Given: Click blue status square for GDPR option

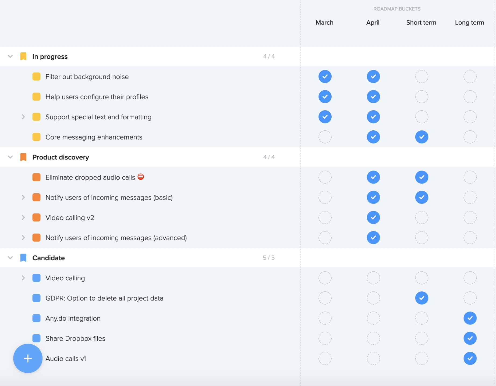Looking at the screenshot, I should tap(36, 298).
